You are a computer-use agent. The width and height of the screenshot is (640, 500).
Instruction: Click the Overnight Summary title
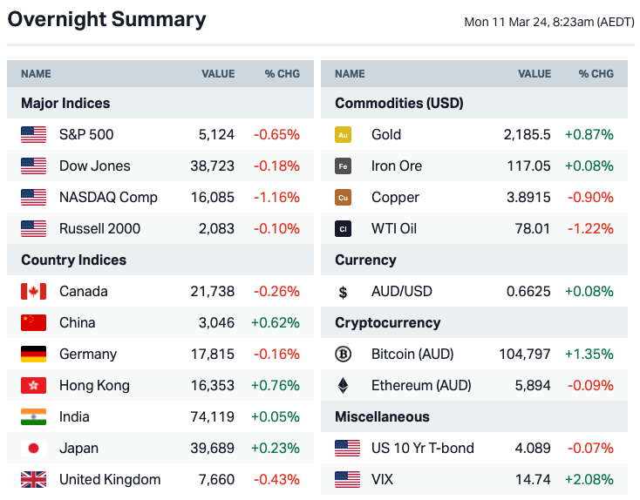point(106,20)
